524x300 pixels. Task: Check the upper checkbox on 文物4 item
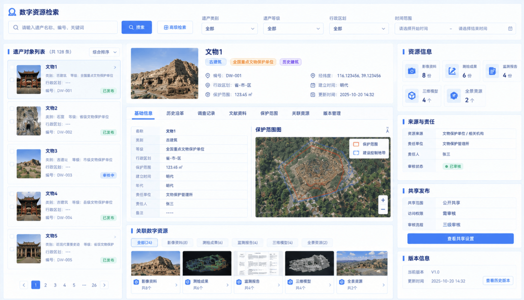(12, 194)
